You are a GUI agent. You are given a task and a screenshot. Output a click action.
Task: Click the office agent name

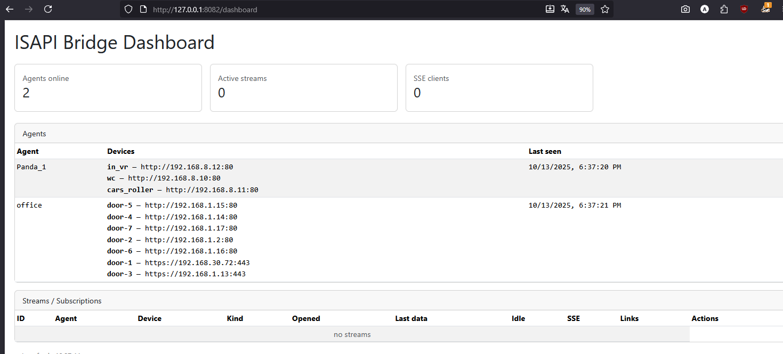coord(29,205)
